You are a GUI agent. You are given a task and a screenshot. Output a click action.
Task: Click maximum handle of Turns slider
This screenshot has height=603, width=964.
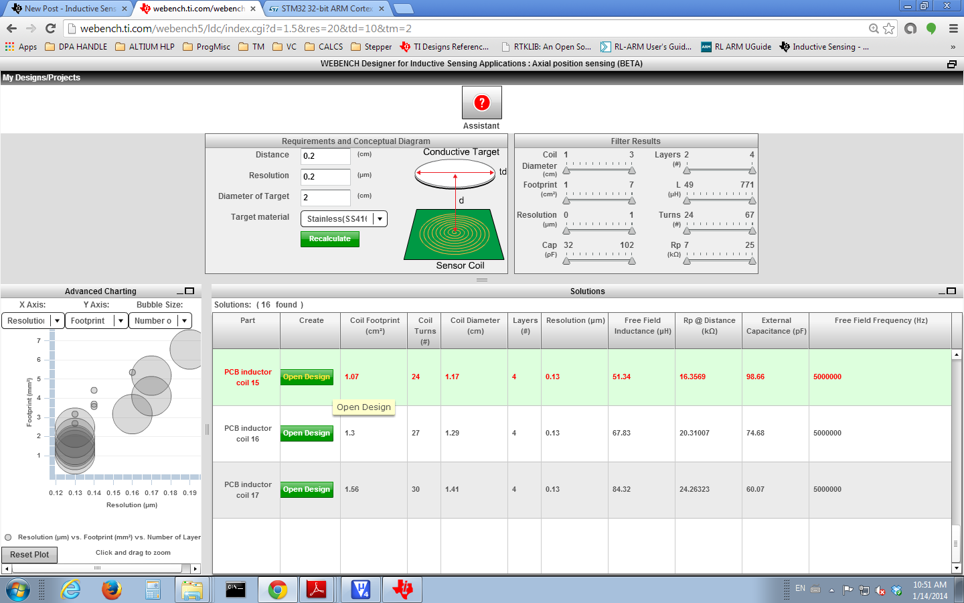click(752, 230)
